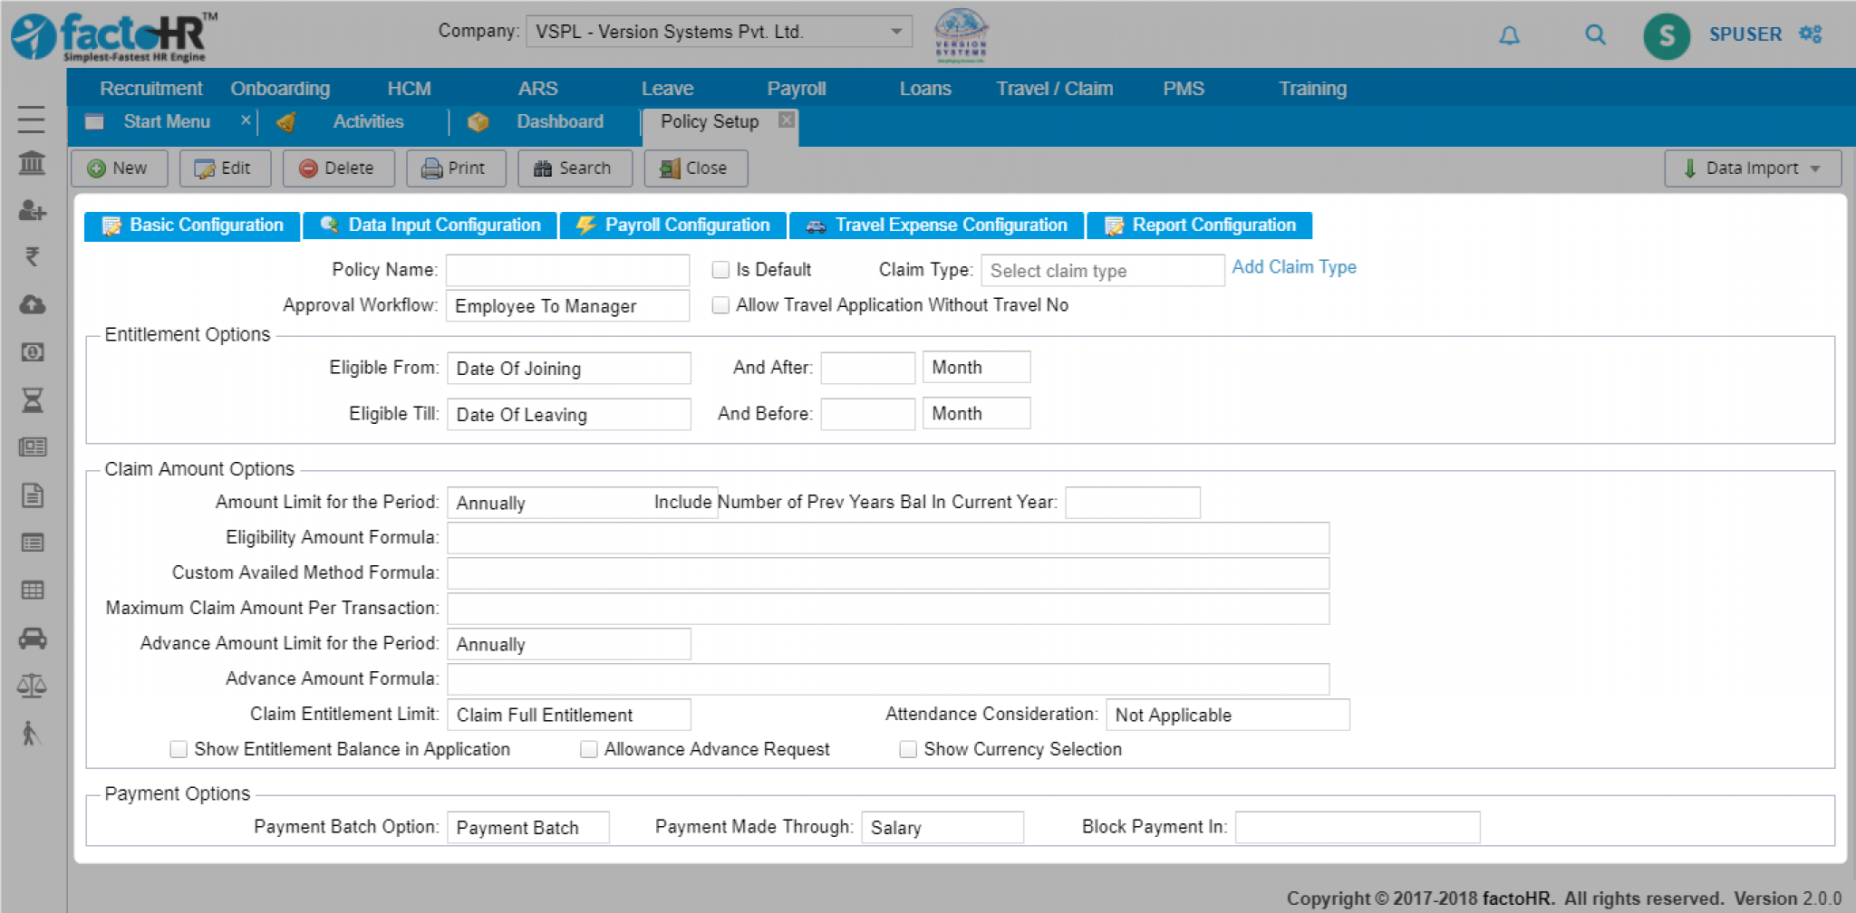Switch to Travel Expense Configuration tab

937,225
